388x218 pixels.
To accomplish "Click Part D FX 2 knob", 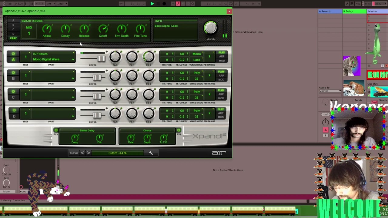I will (x=149, y=114).
